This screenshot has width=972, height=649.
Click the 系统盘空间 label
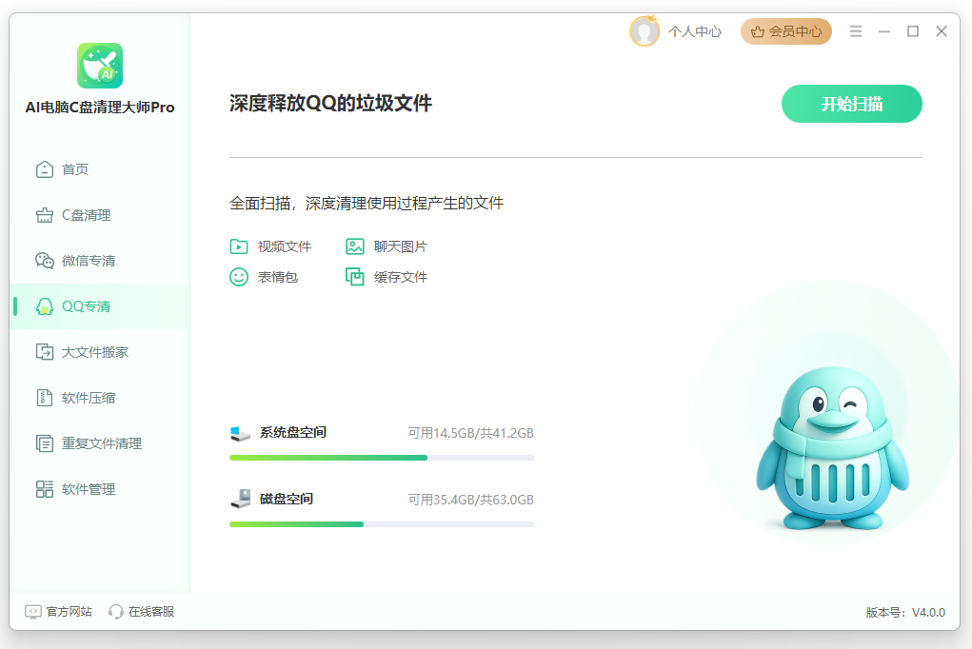click(292, 432)
